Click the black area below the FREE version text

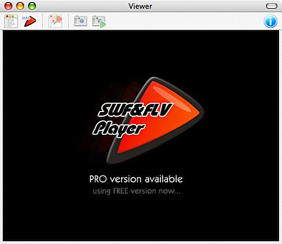[140, 218]
